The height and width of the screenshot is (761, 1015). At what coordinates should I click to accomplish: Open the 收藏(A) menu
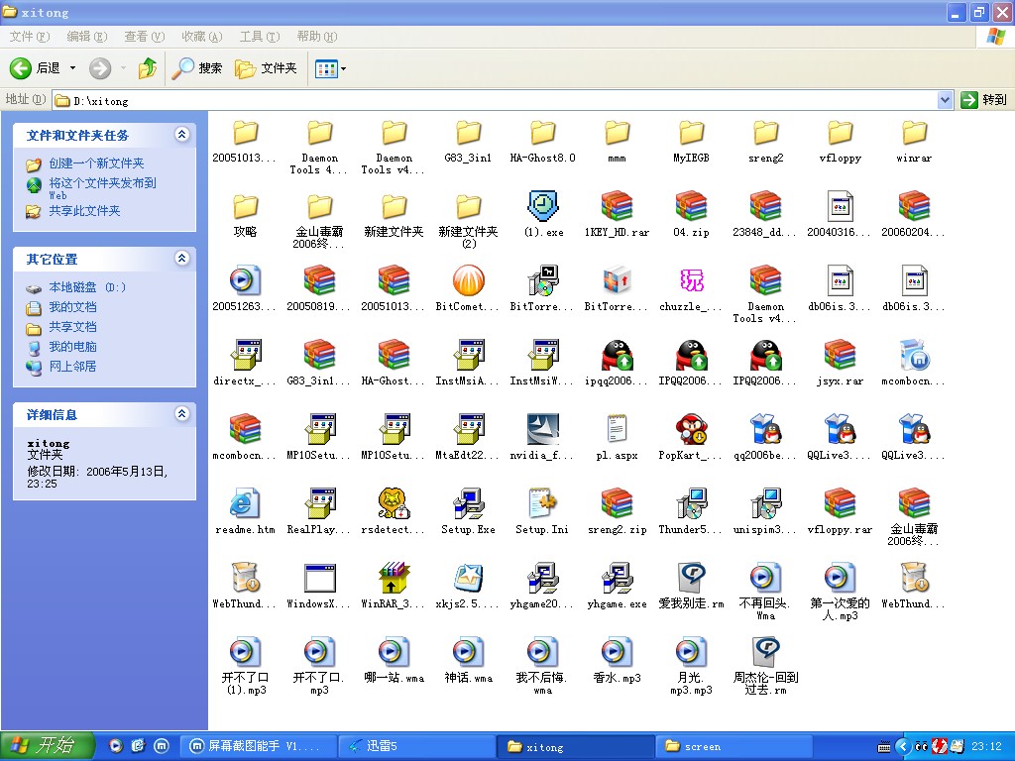pos(201,37)
